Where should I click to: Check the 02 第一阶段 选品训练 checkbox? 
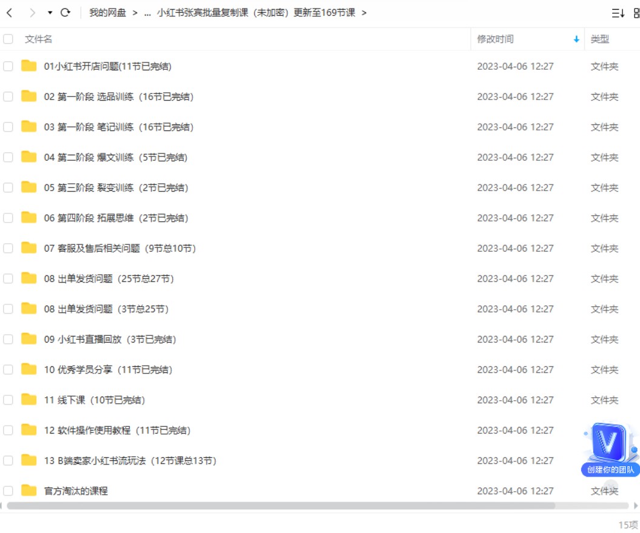coord(8,97)
